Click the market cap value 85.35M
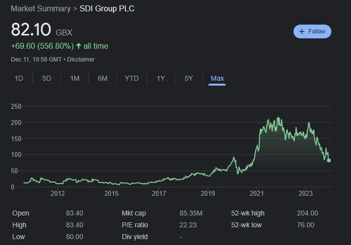 [191, 213]
